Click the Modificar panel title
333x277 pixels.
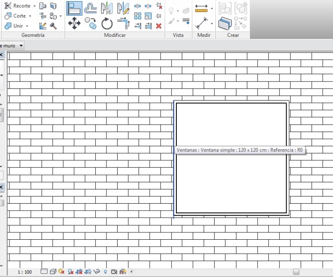tap(115, 35)
